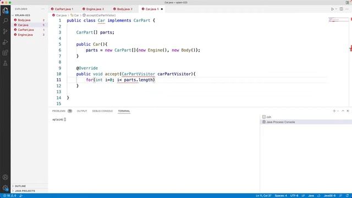Select the Terminal panel tab
Screen dimensions: 352x198
(124, 111)
